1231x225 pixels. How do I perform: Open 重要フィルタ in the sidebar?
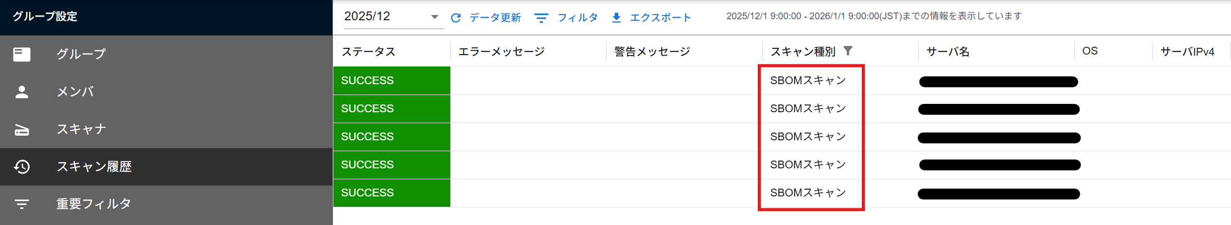coord(94,204)
